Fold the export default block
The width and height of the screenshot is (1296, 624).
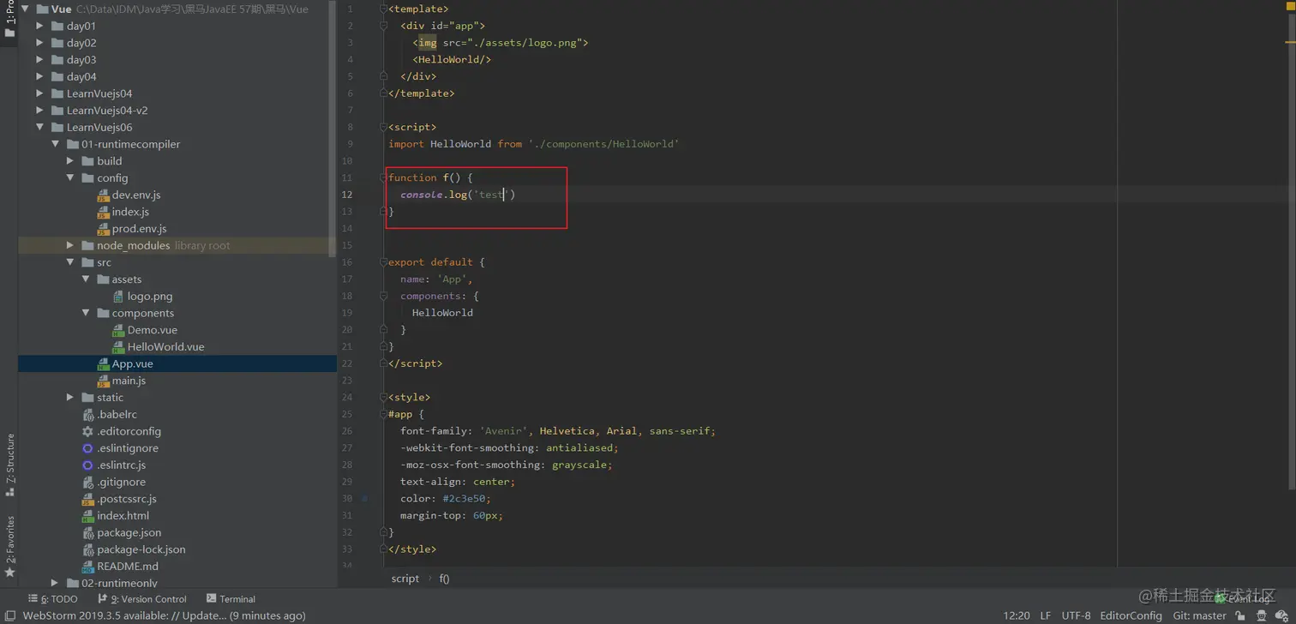click(x=384, y=262)
